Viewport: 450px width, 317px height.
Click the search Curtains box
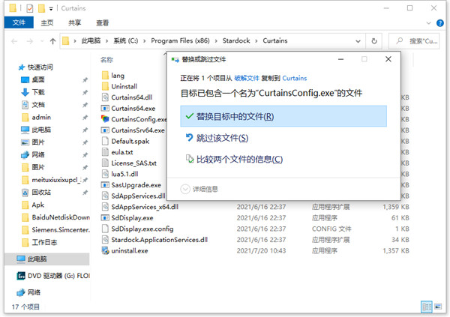tap(414, 41)
